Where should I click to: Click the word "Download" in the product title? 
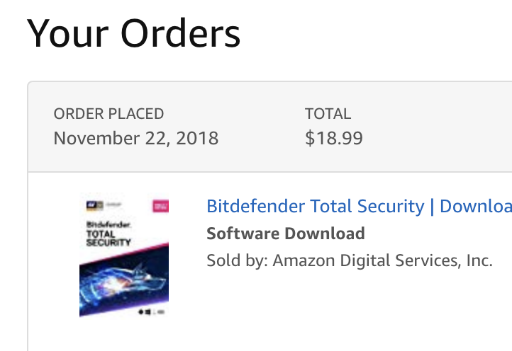[476, 207]
